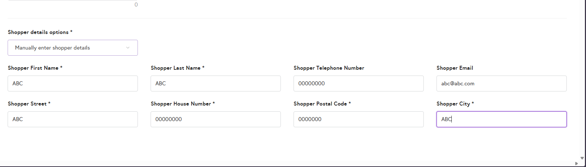Click the scroll right arrow

(577, 164)
